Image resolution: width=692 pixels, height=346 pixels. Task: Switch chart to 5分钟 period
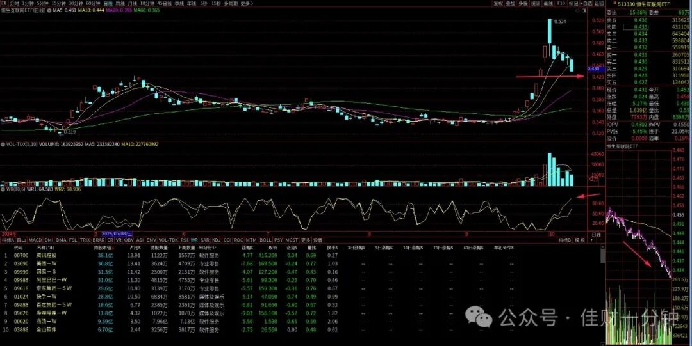42,3
